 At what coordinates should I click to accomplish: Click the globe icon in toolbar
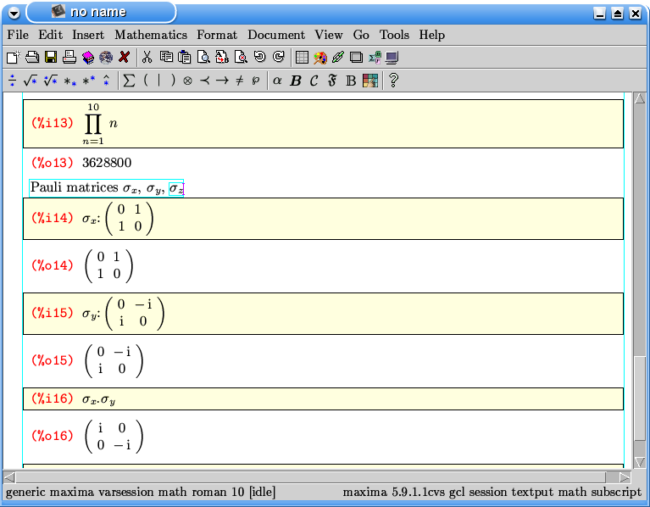106,57
